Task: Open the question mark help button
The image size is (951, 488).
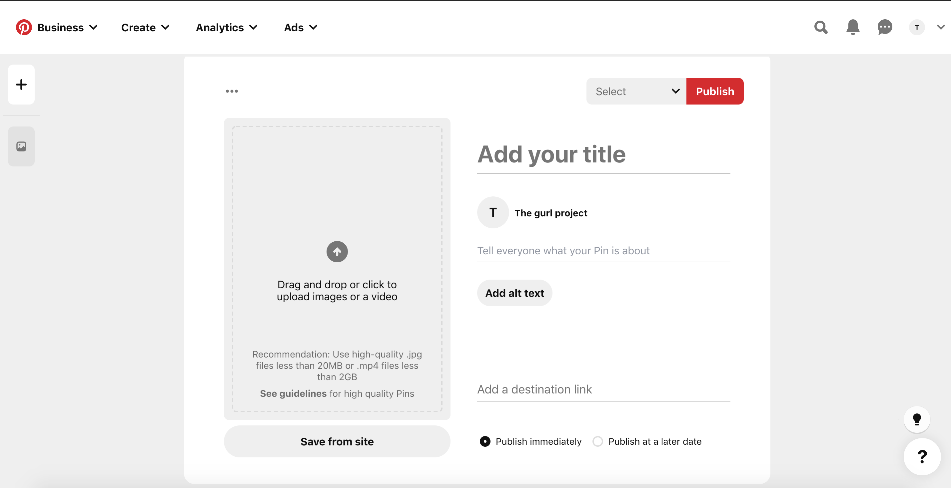Action: [x=922, y=457]
